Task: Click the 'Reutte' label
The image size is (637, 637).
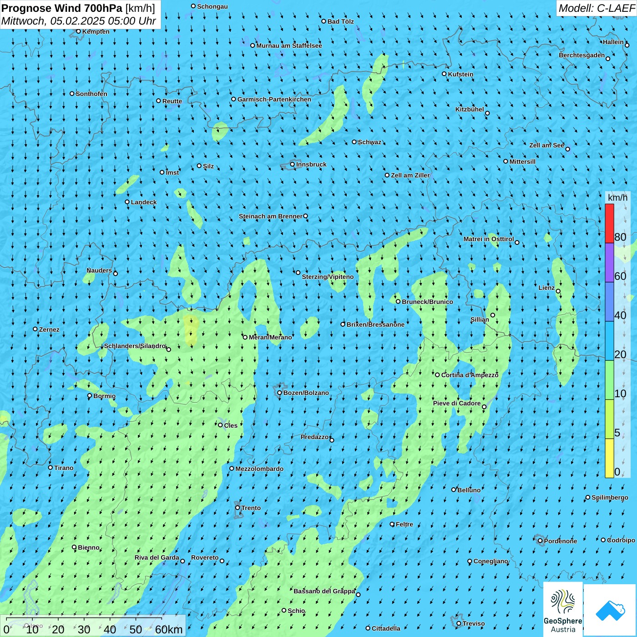Action: pyautogui.click(x=172, y=101)
